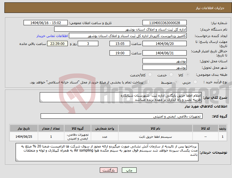Click the deadline time field 15:05
The width and height of the screenshot is (232, 178).
[x=120, y=43]
